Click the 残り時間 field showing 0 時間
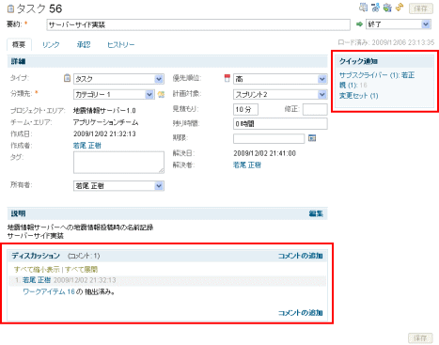 [x=280, y=124]
